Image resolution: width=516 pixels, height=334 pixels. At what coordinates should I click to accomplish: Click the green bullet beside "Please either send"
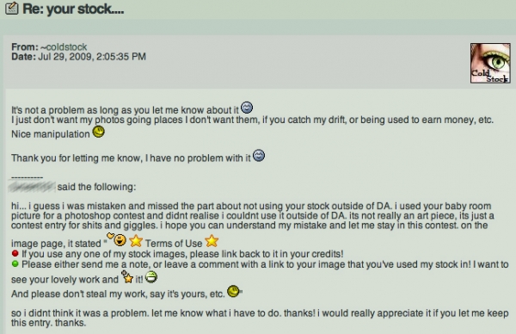click(x=15, y=263)
